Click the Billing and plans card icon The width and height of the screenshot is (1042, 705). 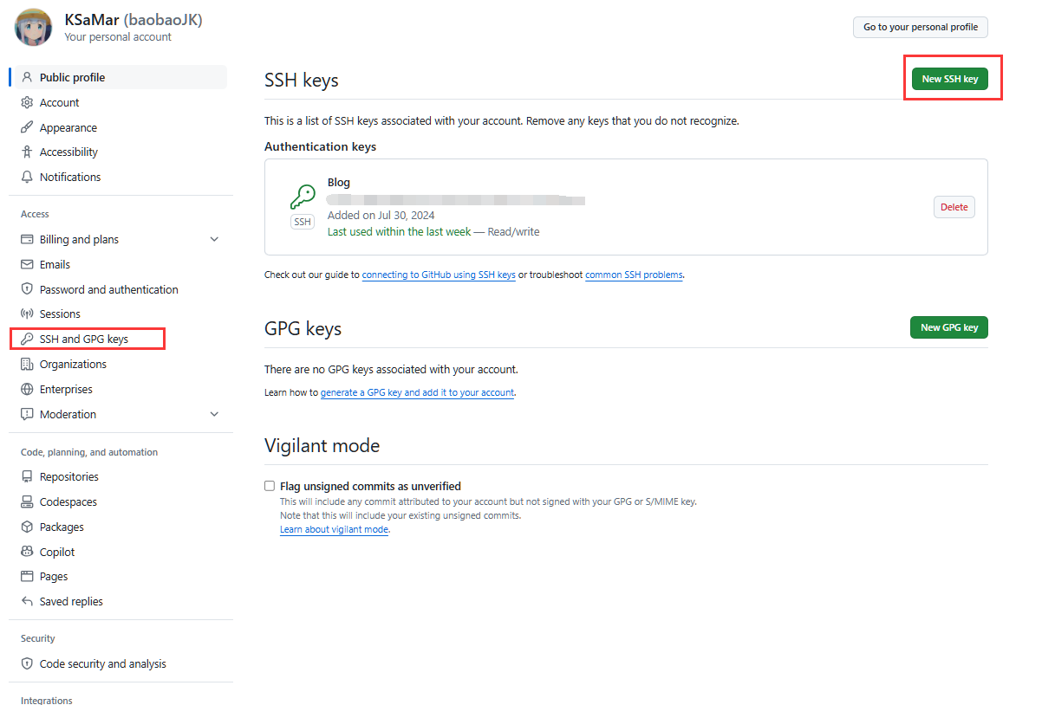coord(27,239)
